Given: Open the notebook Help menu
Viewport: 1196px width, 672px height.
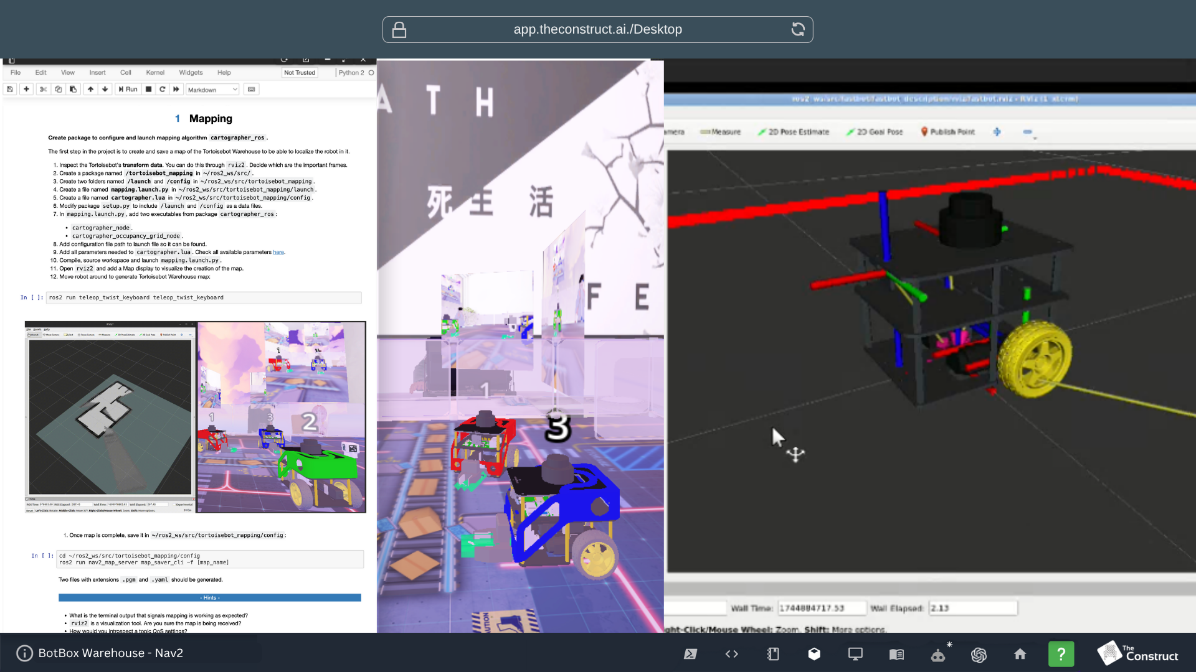Looking at the screenshot, I should point(224,73).
